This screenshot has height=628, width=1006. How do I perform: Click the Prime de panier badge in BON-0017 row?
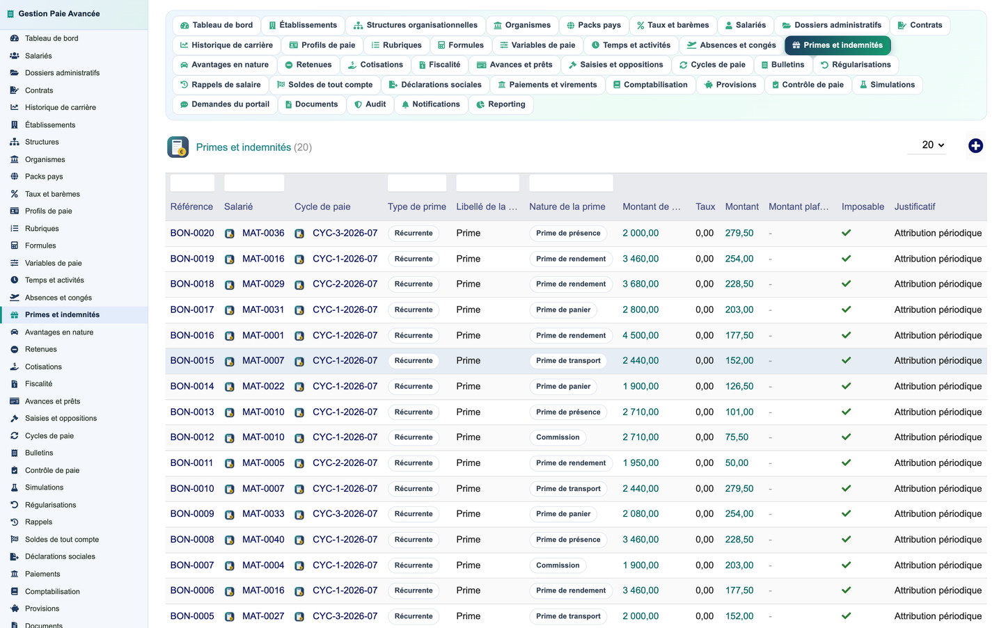coord(563,310)
